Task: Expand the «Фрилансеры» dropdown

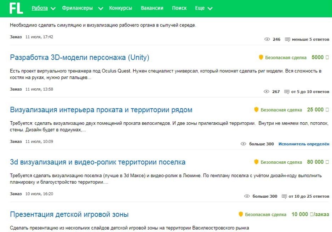Action: 78,7
